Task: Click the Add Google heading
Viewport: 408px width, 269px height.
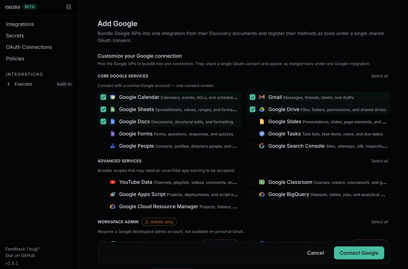Action: (x=118, y=23)
